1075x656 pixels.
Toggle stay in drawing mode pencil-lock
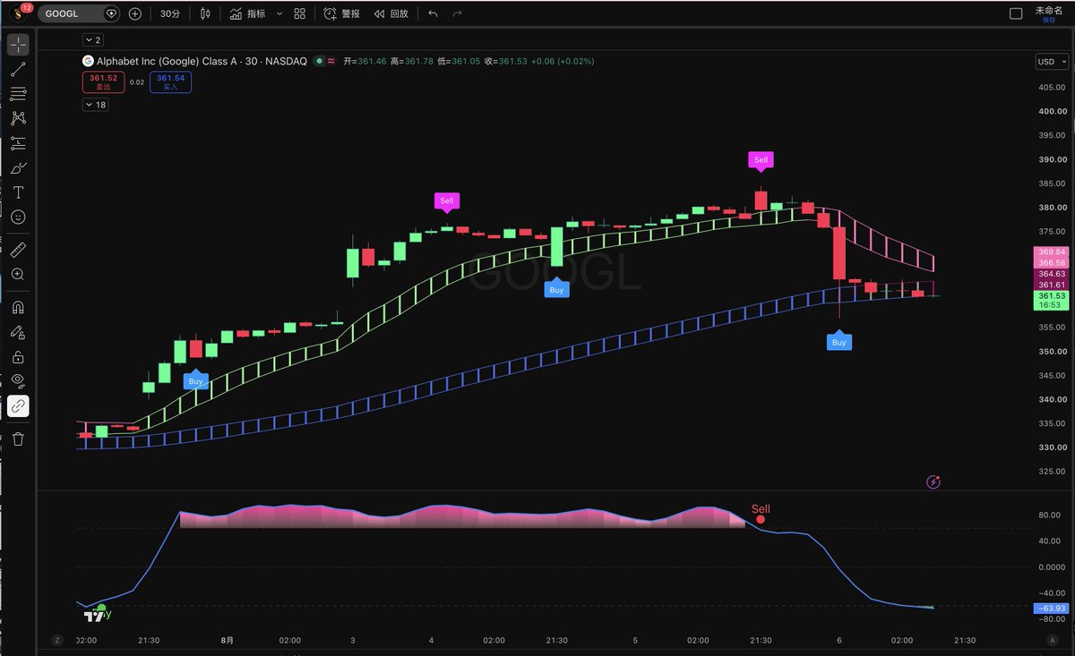coord(18,332)
